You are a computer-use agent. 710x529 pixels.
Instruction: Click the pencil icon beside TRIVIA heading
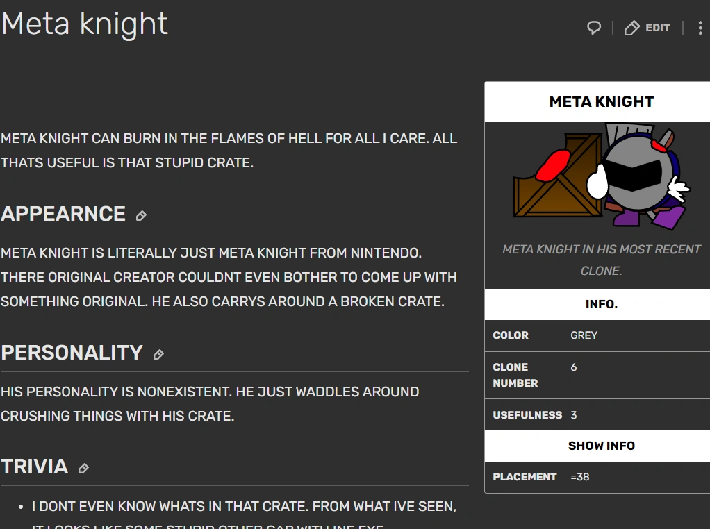(83, 469)
